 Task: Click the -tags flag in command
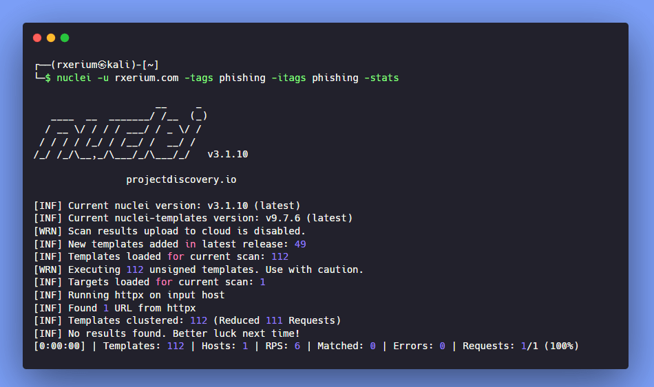[199, 78]
